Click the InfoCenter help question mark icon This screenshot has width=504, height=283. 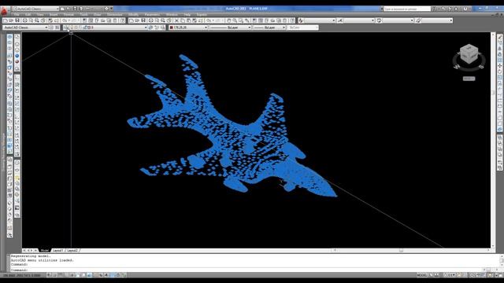pyautogui.click(x=466, y=9)
